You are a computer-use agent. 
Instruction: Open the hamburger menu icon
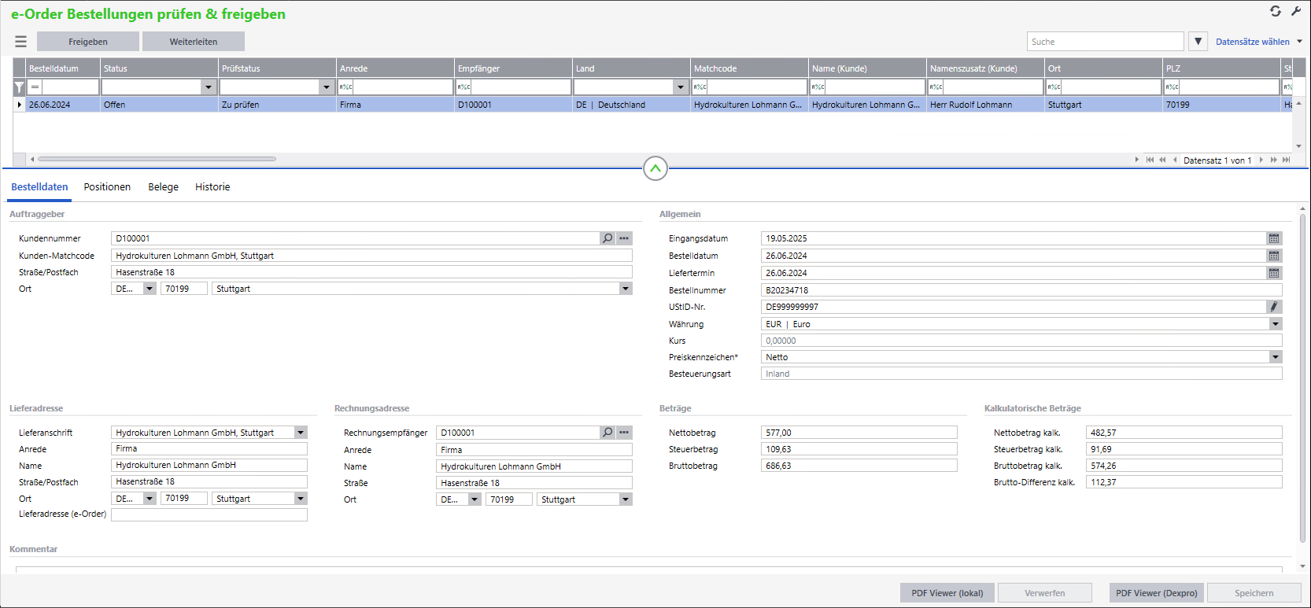20,42
